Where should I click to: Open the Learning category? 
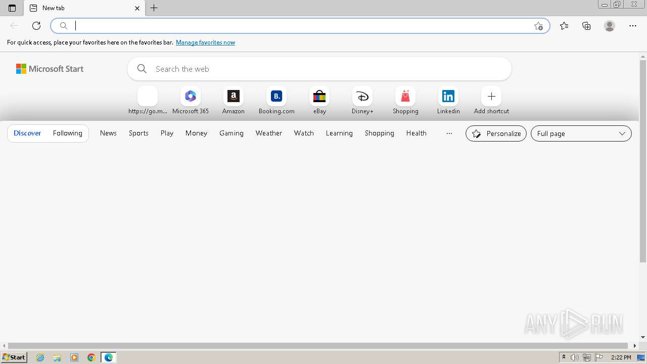click(339, 133)
